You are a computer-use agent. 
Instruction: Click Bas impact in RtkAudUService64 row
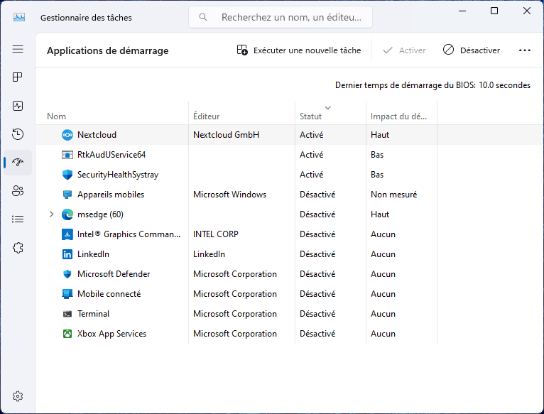tap(377, 155)
